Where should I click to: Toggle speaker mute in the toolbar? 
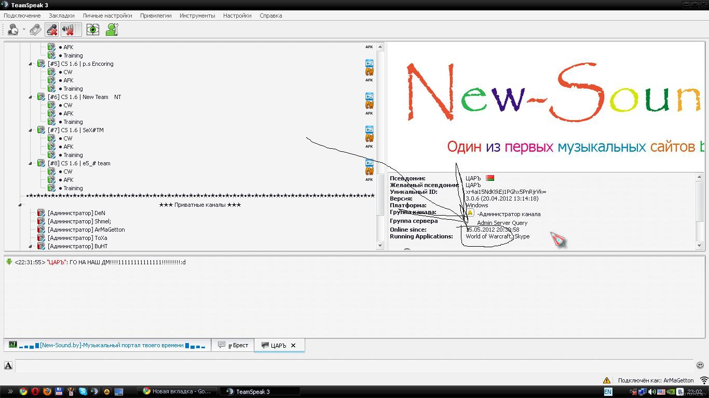click(x=69, y=30)
